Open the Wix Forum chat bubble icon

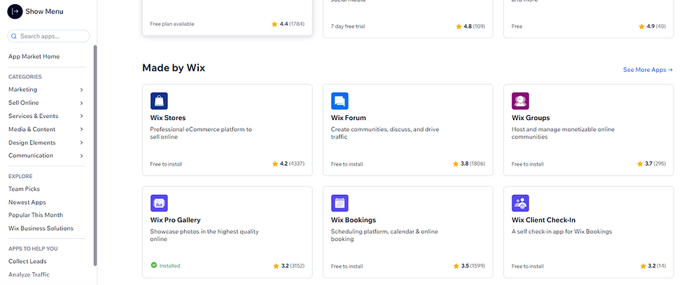(x=340, y=101)
